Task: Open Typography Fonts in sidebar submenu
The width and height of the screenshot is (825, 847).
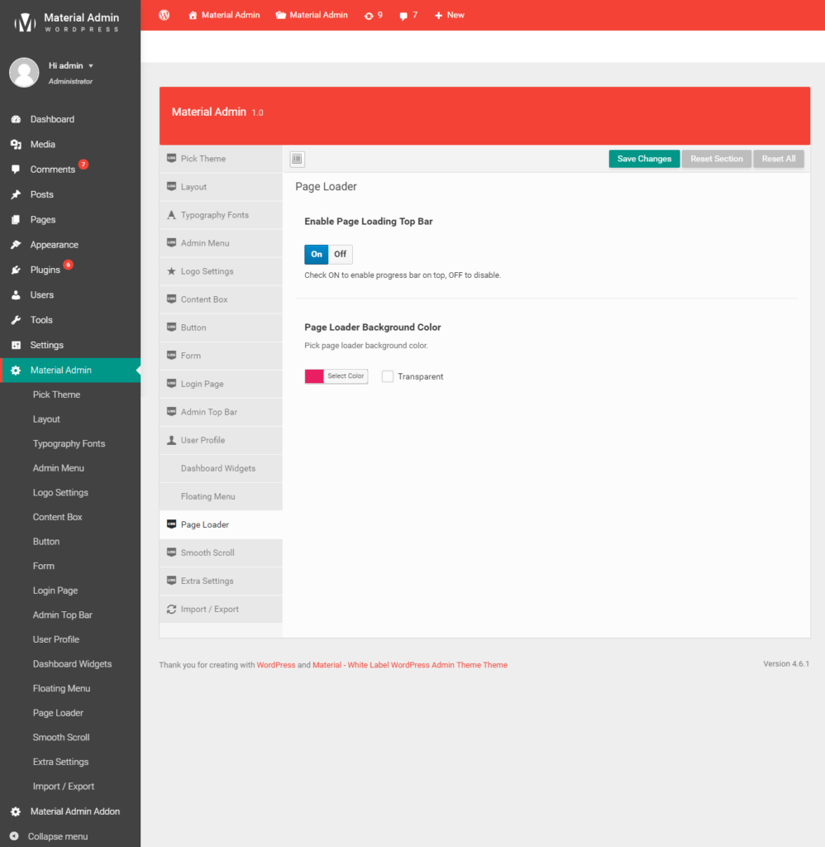Action: pos(70,443)
